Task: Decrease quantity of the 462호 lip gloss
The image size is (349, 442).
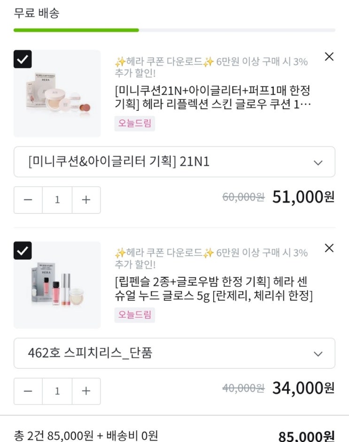Action: [x=28, y=391]
